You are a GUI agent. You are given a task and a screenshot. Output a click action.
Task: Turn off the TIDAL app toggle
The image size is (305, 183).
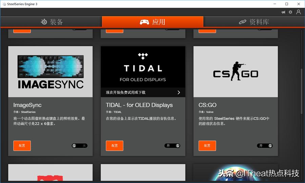[172, 146]
